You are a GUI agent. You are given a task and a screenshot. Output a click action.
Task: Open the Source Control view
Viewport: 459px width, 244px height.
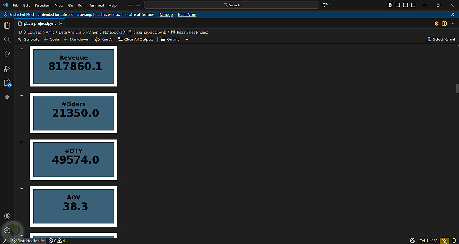point(7,54)
